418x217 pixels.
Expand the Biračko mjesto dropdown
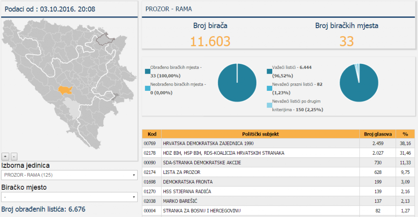[x=69, y=197]
